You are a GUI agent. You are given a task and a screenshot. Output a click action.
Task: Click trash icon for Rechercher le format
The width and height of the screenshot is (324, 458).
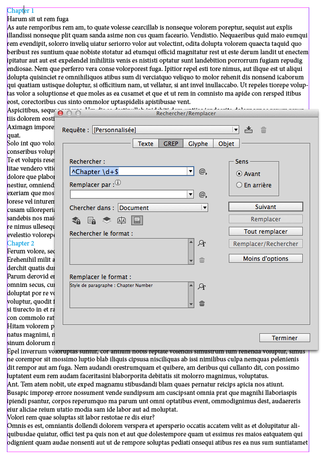coord(202,260)
